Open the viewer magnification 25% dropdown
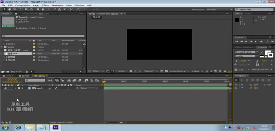The width and height of the screenshot is (275, 131). pyautogui.click(x=99, y=71)
